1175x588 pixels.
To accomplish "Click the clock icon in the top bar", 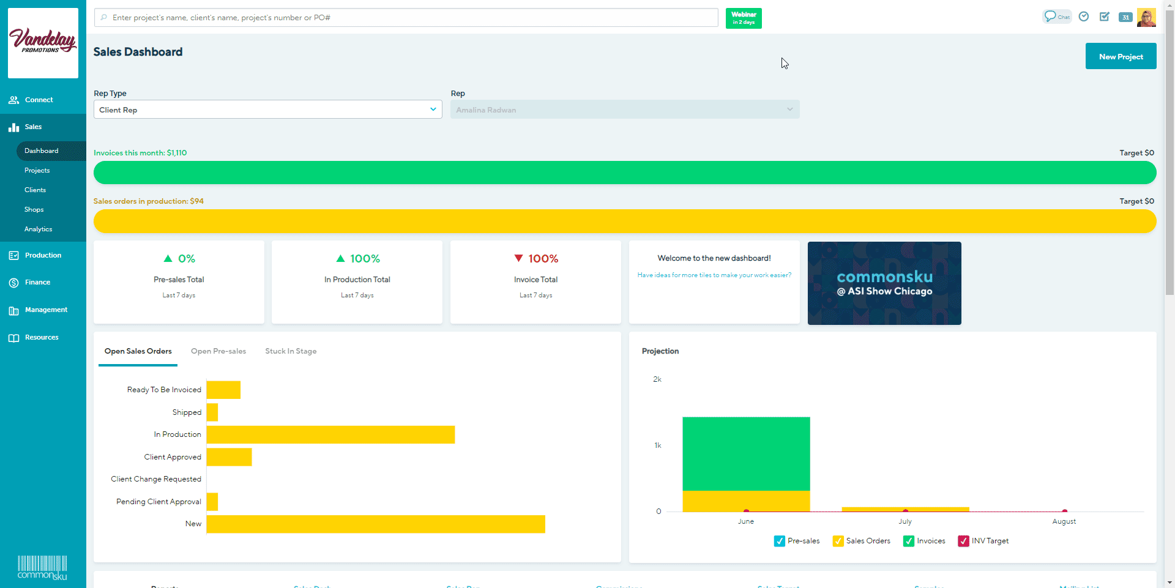I will coord(1083,17).
